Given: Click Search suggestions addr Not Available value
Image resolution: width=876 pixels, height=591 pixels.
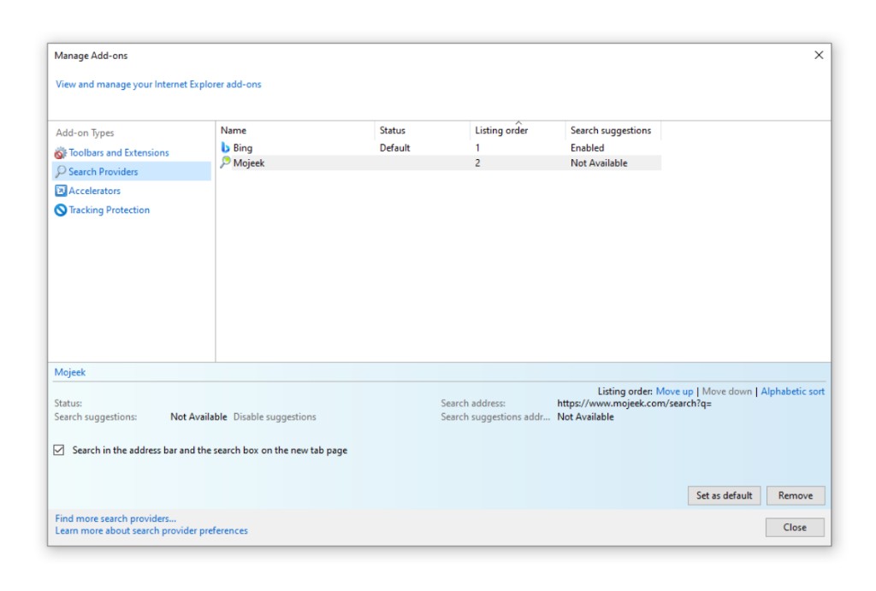Looking at the screenshot, I should coord(585,417).
